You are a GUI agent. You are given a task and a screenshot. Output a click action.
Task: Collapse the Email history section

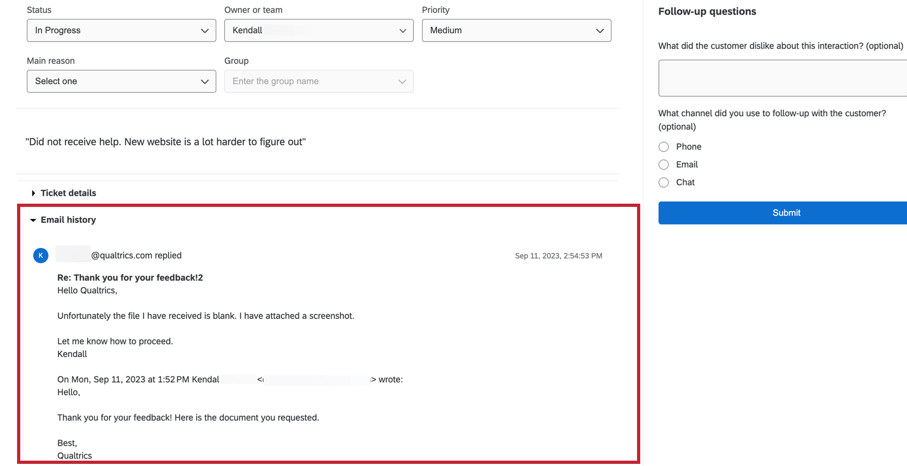coord(69,220)
